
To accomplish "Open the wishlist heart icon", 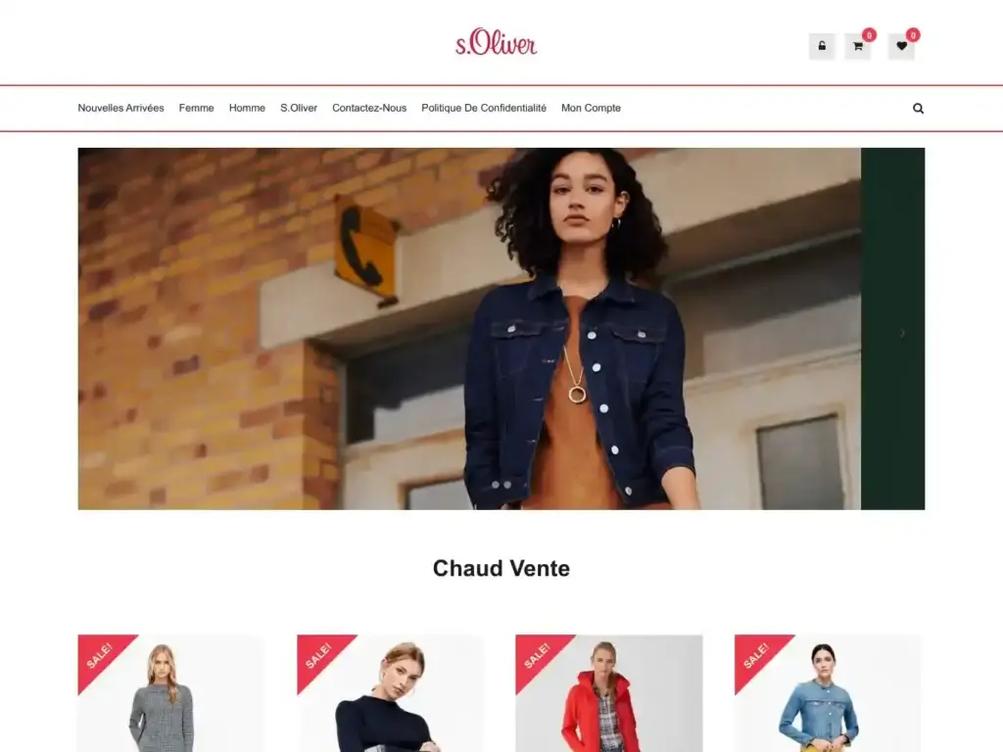I will (901, 46).
